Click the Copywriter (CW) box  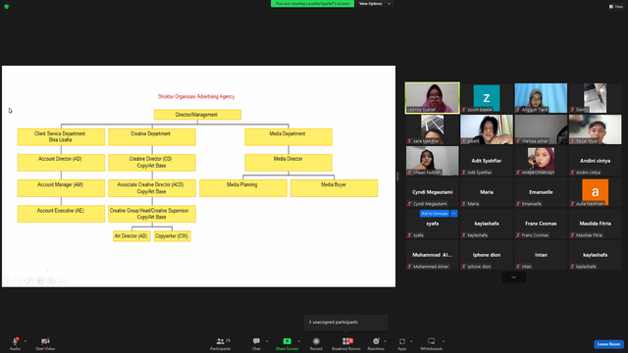tap(173, 236)
